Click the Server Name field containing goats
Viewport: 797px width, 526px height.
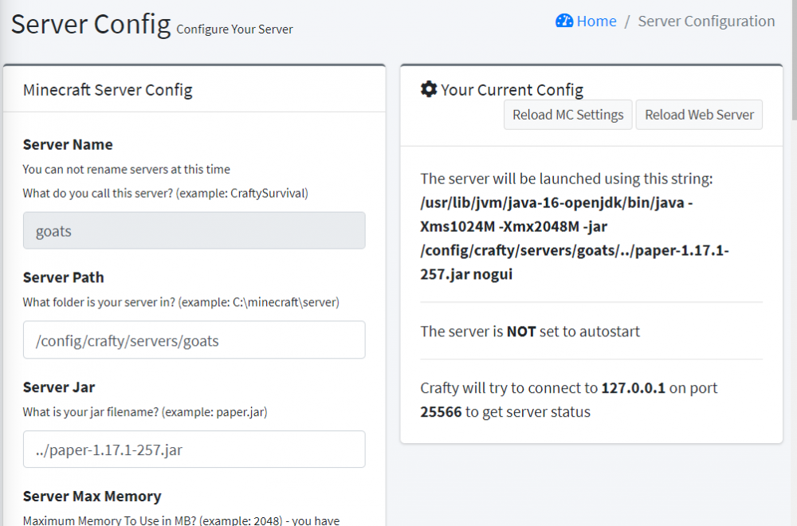tap(194, 231)
